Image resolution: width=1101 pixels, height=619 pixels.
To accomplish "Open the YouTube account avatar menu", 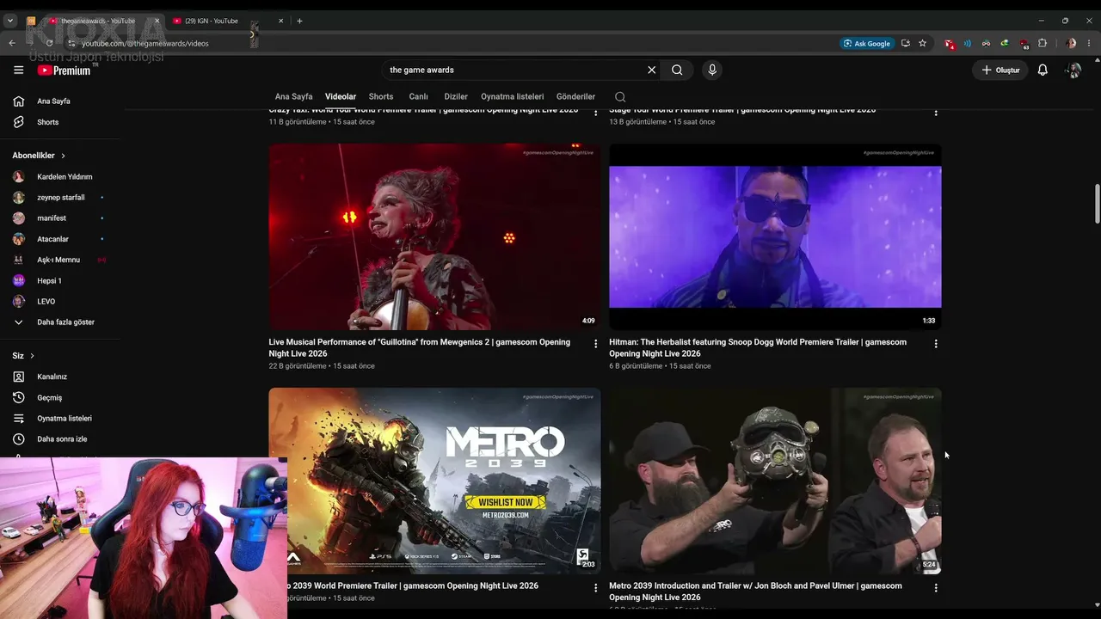I will 1073,70.
